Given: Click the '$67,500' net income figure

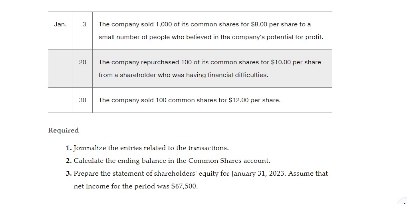Looking at the screenshot, I should 184,186.
